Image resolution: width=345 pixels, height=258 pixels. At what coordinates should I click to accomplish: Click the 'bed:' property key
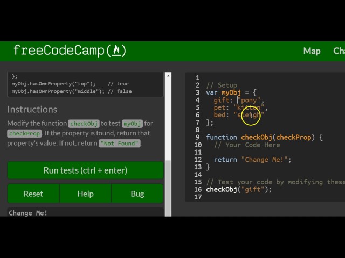222,115
